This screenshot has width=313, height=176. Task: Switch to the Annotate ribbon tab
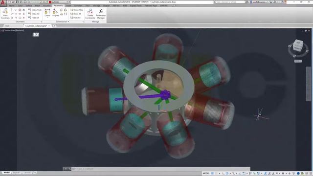[78, 5]
